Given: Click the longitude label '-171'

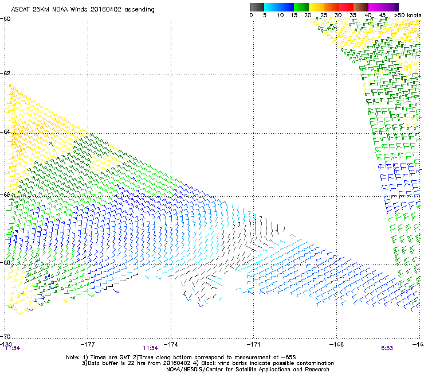Looking at the screenshot, I should pos(254,344).
